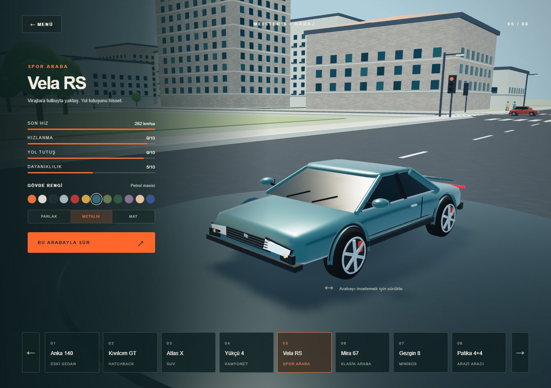The height and width of the screenshot is (388, 551).
Task: Pick the orange body color swatch
Action: [32, 199]
